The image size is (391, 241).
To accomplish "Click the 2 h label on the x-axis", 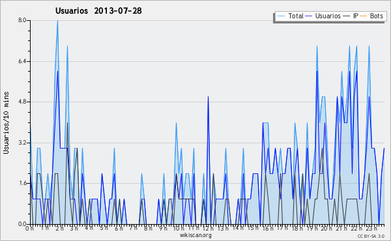I will click(59, 228).
